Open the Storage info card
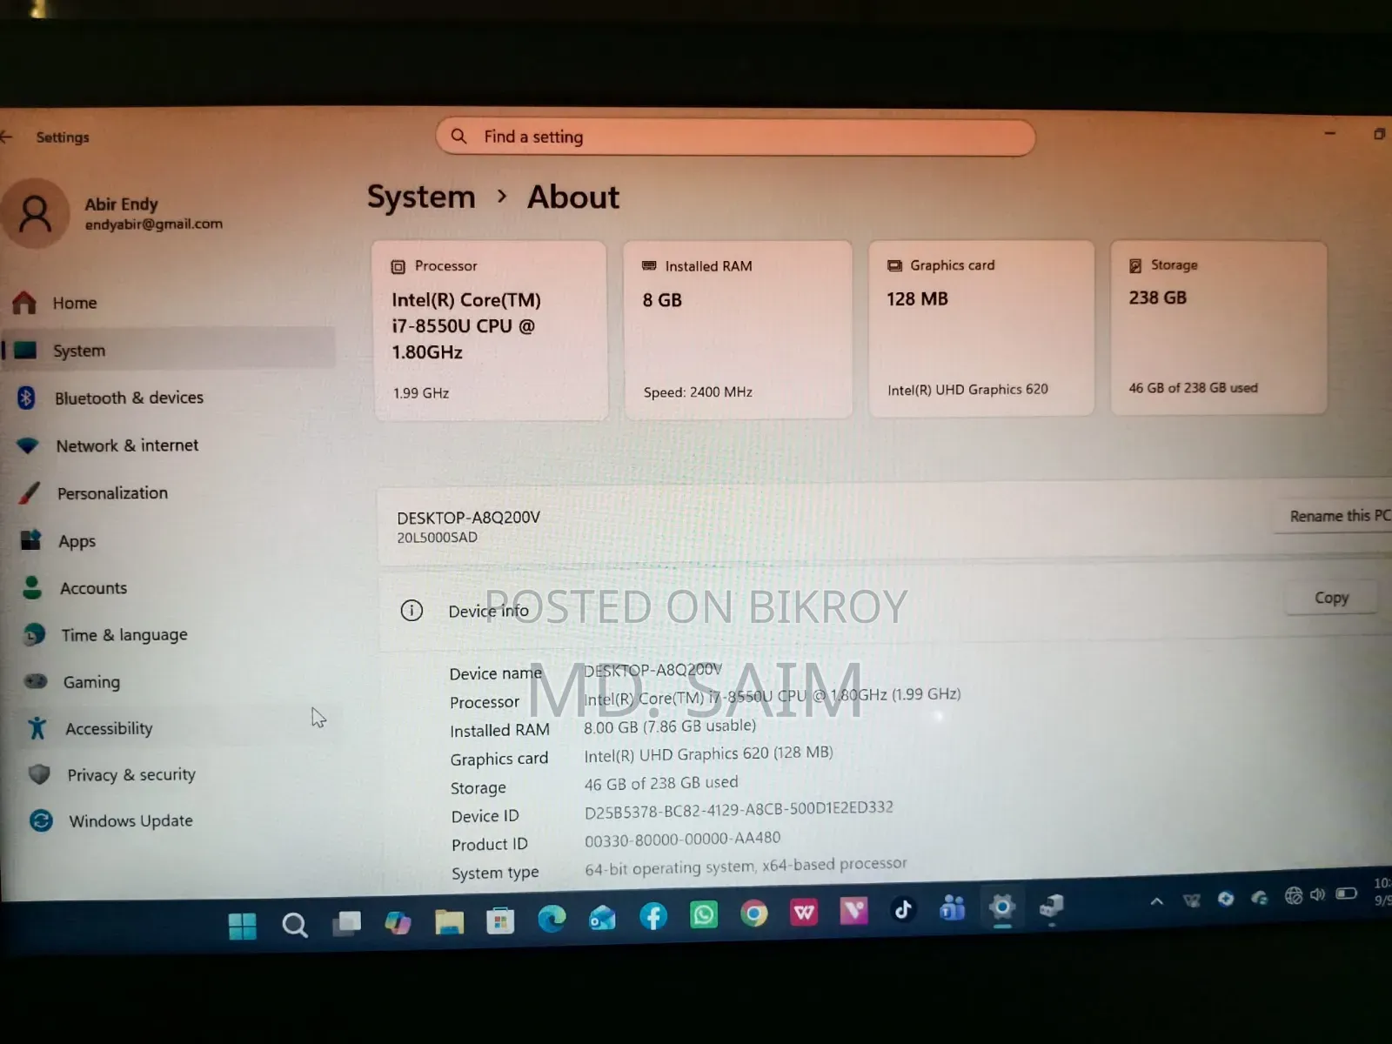The height and width of the screenshot is (1044, 1392). pos(1219,328)
